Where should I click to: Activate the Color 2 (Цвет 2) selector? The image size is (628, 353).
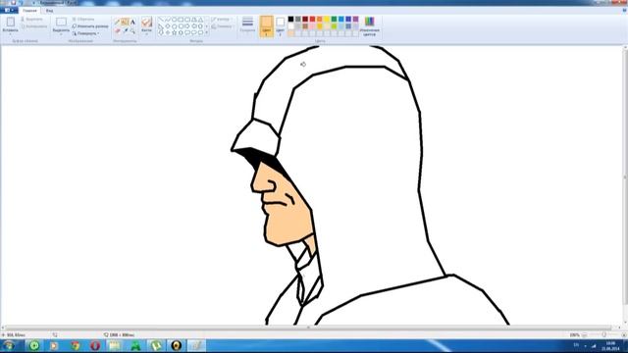click(x=281, y=26)
